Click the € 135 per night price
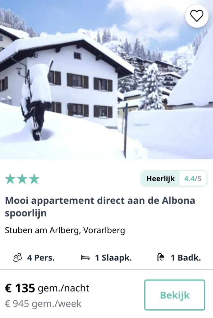The image size is (213, 318). 20,288
